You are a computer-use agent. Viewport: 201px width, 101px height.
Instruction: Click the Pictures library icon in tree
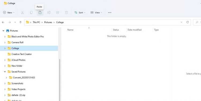point(8,31)
